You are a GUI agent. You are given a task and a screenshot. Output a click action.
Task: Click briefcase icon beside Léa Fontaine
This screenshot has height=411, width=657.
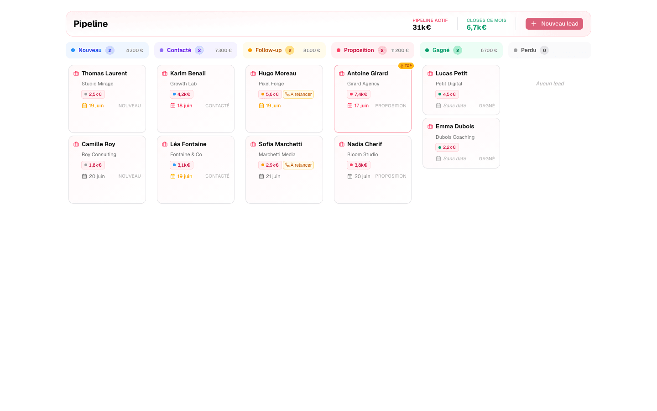pyautogui.click(x=165, y=144)
